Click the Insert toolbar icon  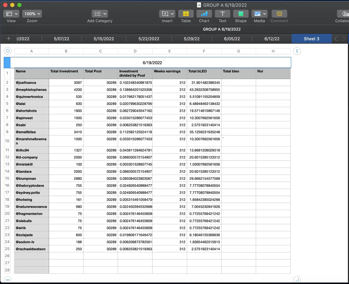[165, 14]
